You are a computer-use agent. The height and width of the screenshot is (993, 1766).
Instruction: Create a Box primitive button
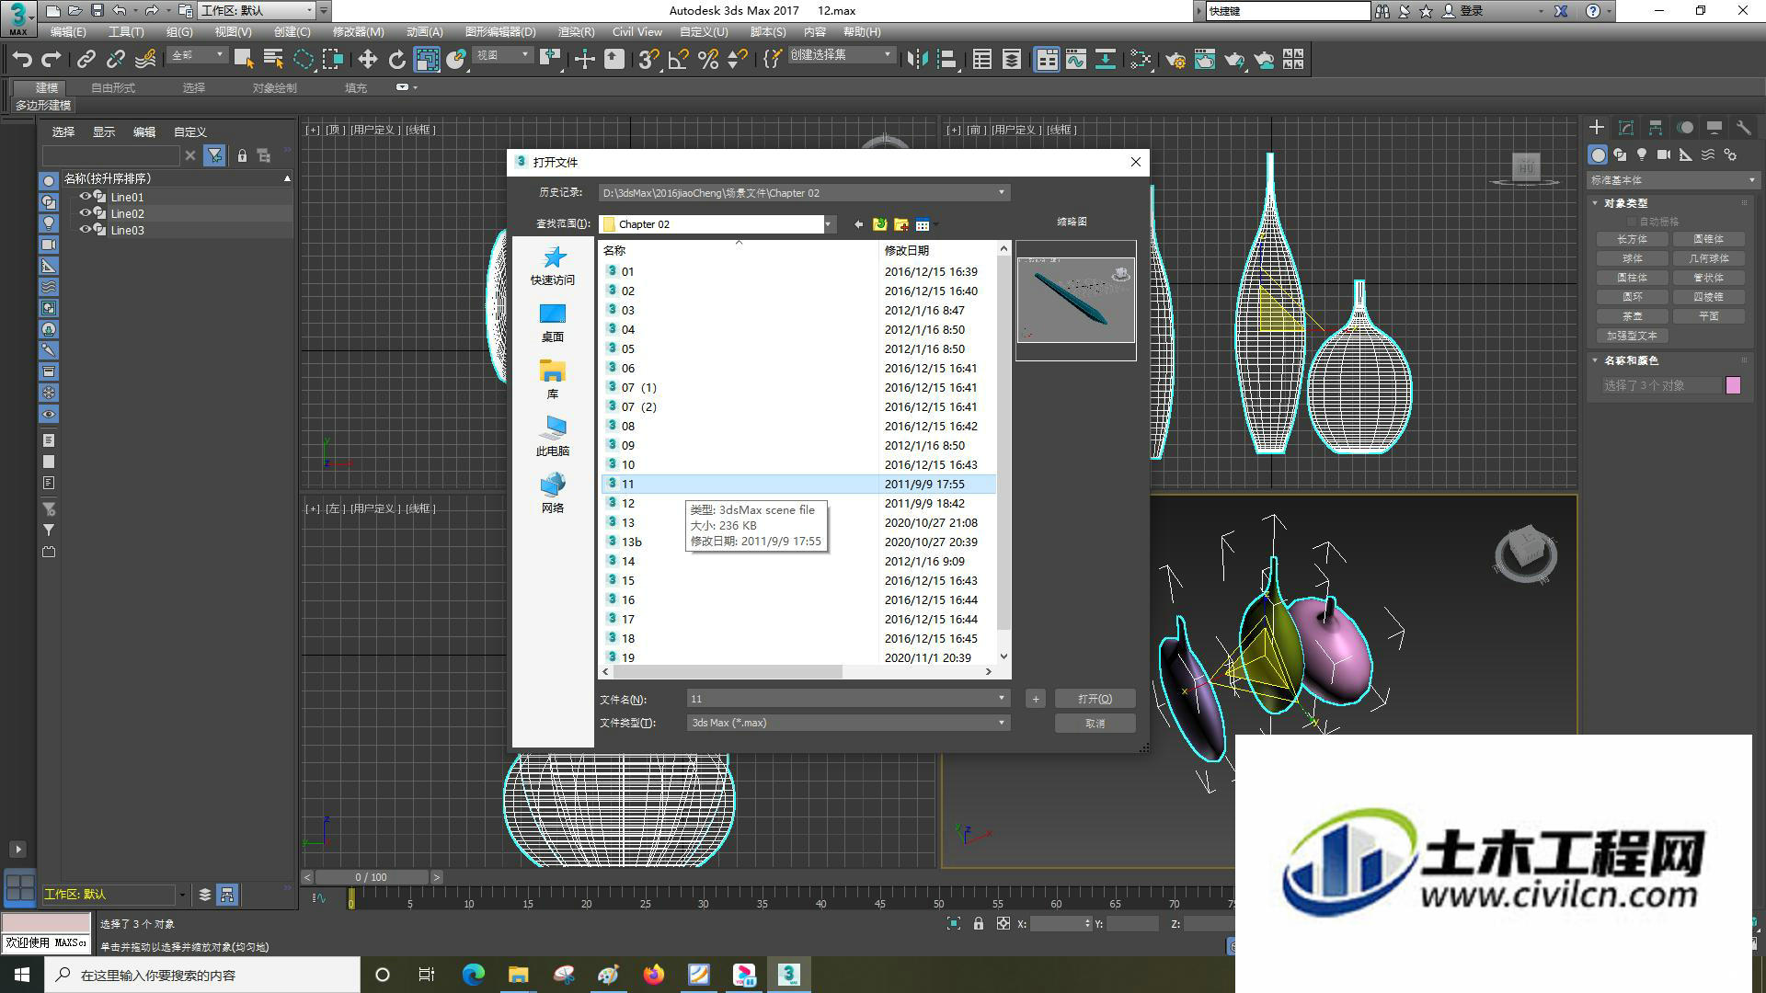tap(1633, 239)
